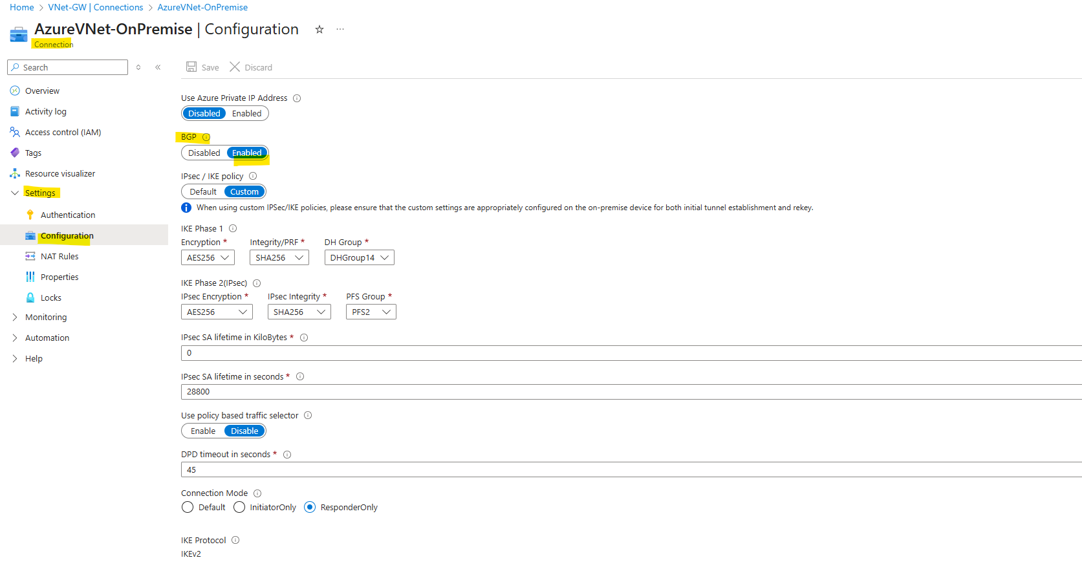Click info icon next to Use Azure Private IP Address
Screen dimensions: 1082x571
pos(297,98)
